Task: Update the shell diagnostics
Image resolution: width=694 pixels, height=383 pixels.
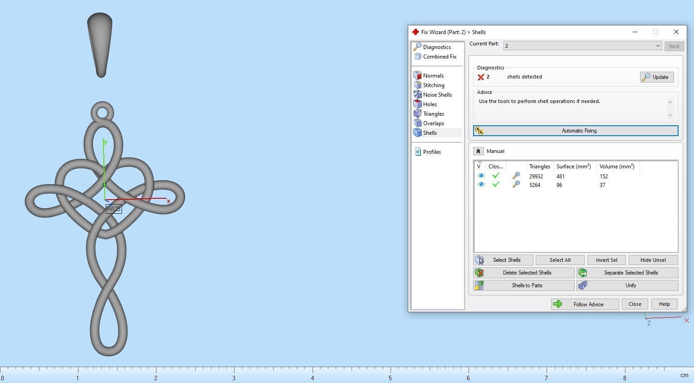Action: 657,77
